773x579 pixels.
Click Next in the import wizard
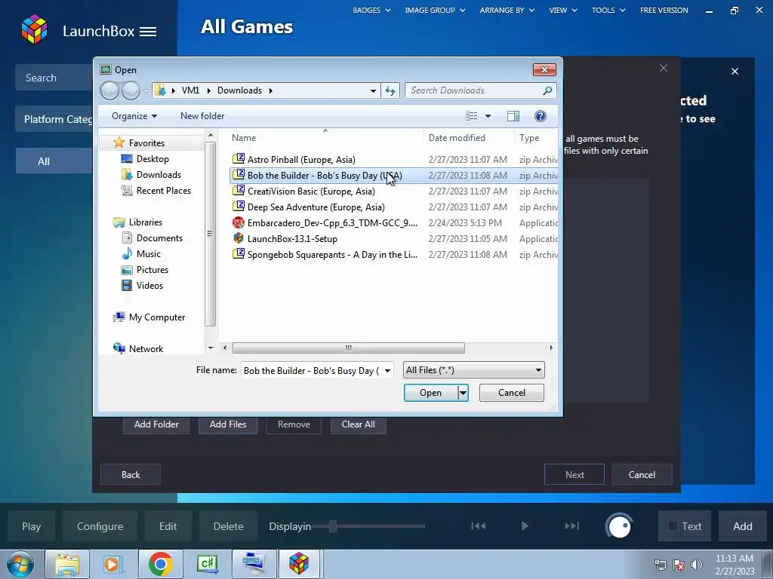pos(574,475)
